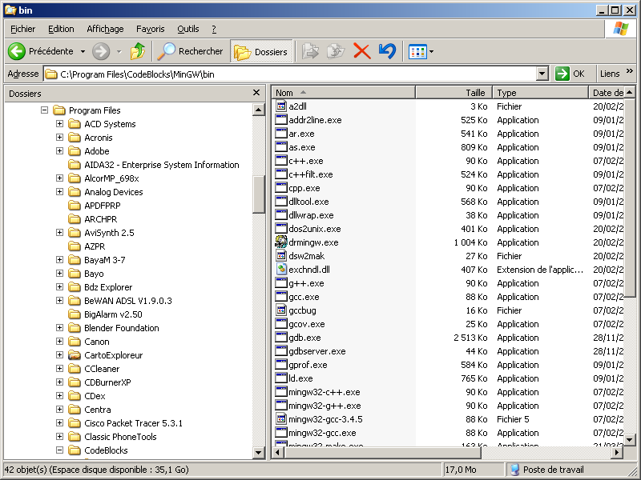The image size is (641, 480).
Task: Click the blue Undo arrow icon
Action: tap(387, 51)
